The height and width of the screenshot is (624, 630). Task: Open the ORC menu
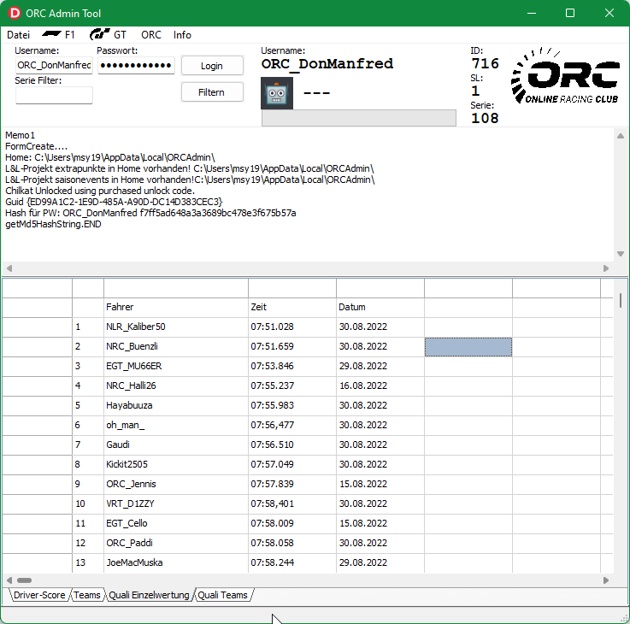[x=151, y=35]
